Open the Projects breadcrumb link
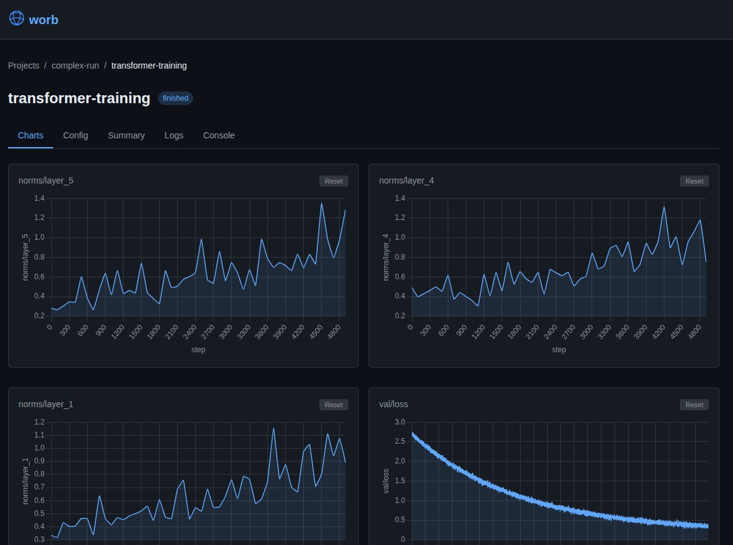The image size is (733, 545). click(x=23, y=65)
